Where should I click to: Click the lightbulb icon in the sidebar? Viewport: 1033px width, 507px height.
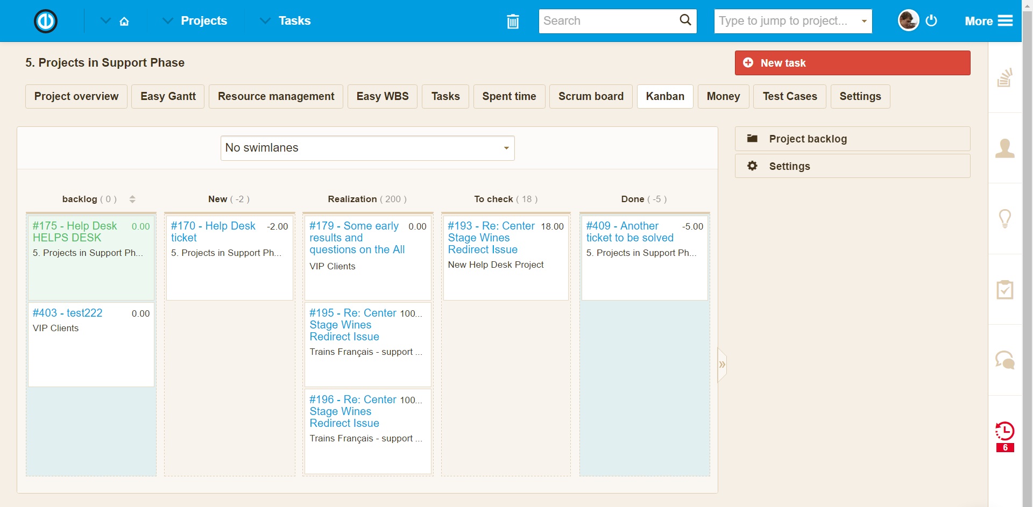point(1006,218)
